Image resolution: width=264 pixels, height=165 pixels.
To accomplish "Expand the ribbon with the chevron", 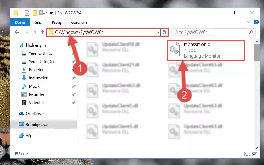I will pos(248,22).
